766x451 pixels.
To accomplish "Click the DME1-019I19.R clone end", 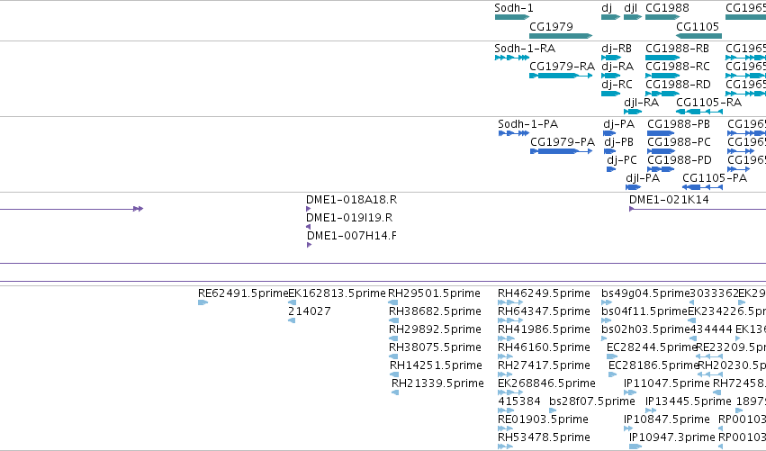I will (x=308, y=227).
